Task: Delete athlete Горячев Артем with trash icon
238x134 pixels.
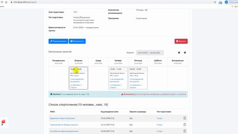Action: [x=184, y=125]
